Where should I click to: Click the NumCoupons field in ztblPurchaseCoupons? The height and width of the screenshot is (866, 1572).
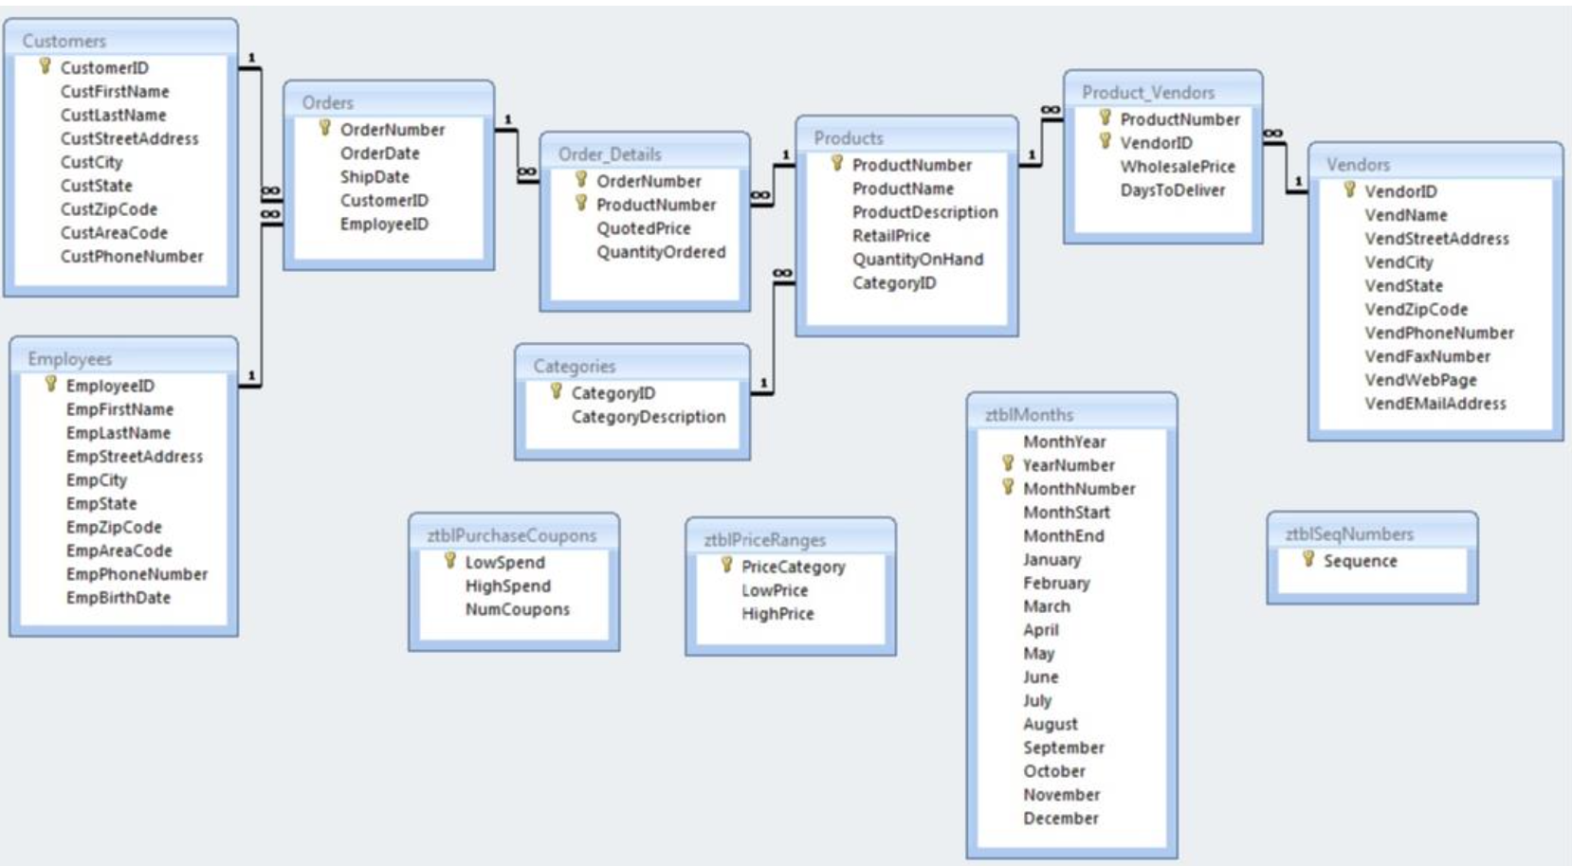pos(513,608)
